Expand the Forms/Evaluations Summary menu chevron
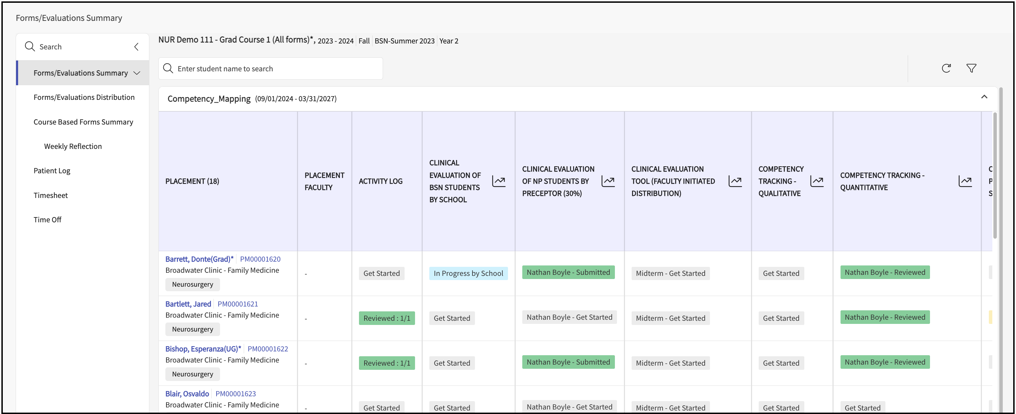Screen dimensions: 1016x414 [137, 73]
